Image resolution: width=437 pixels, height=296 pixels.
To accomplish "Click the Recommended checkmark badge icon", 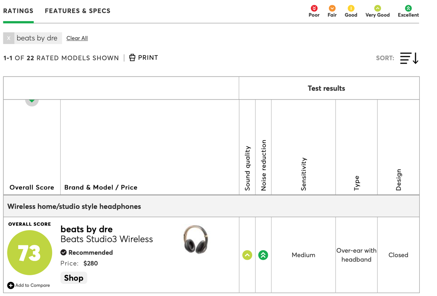I will [64, 253].
